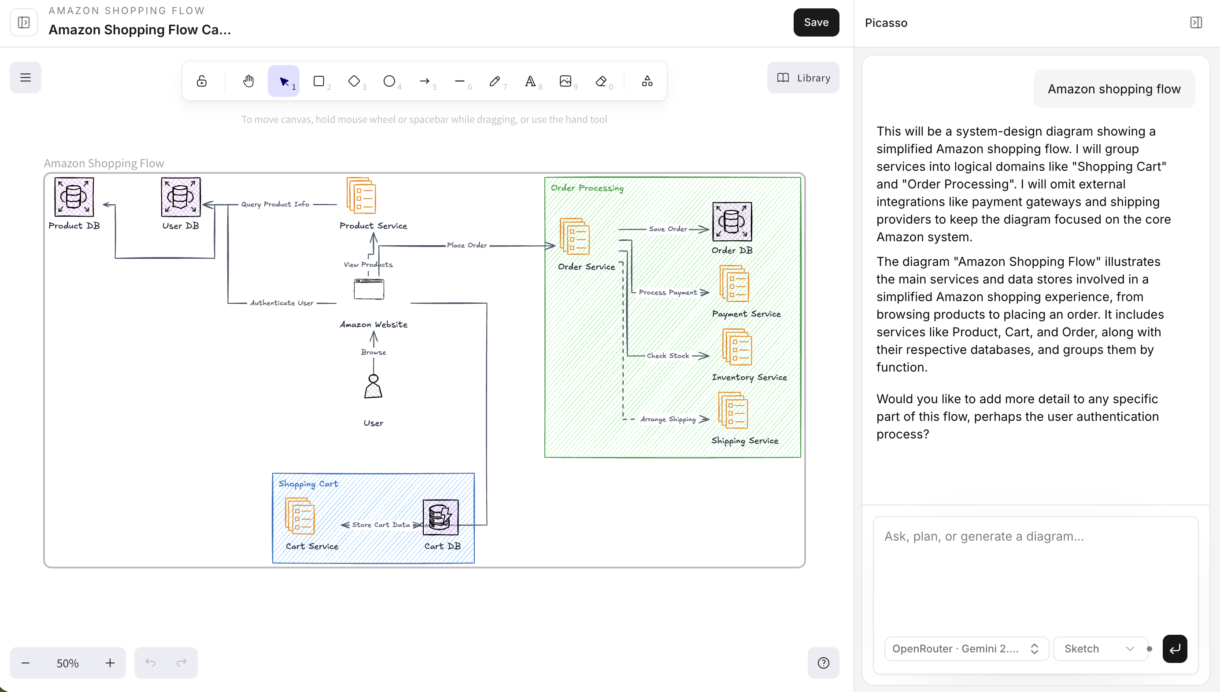Select the 'Store Cart Data' arrow label
Screen dimensions: 1220x692
click(381, 525)
